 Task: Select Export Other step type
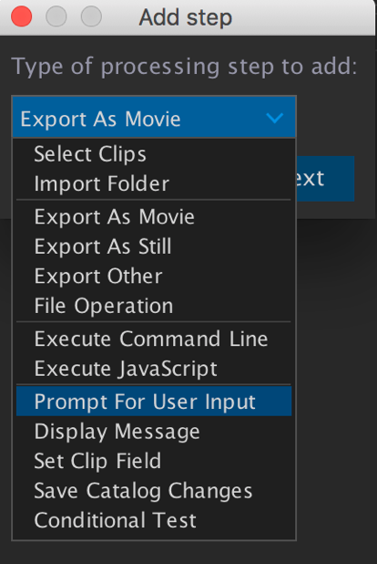tap(154, 276)
